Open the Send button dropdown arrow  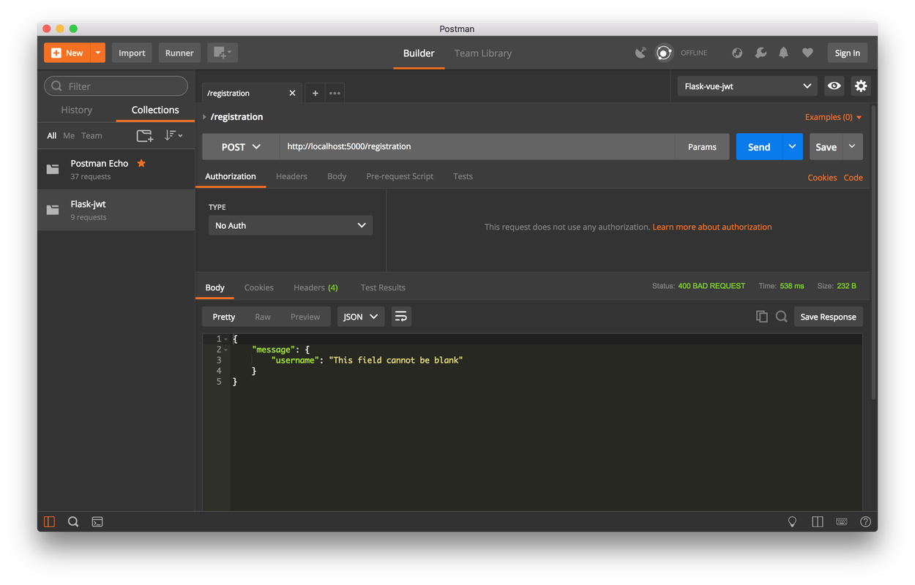(792, 147)
